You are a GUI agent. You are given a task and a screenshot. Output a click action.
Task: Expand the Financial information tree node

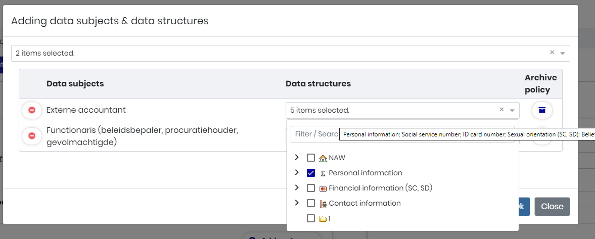click(297, 187)
